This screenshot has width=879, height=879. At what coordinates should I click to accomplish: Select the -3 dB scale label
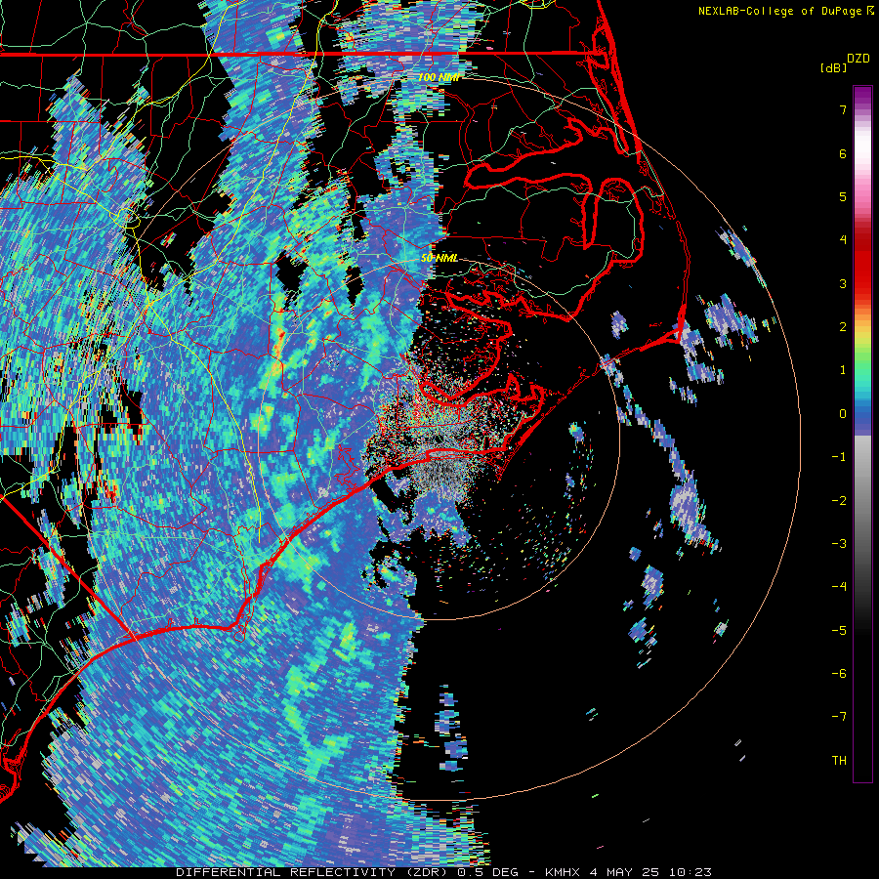click(839, 544)
